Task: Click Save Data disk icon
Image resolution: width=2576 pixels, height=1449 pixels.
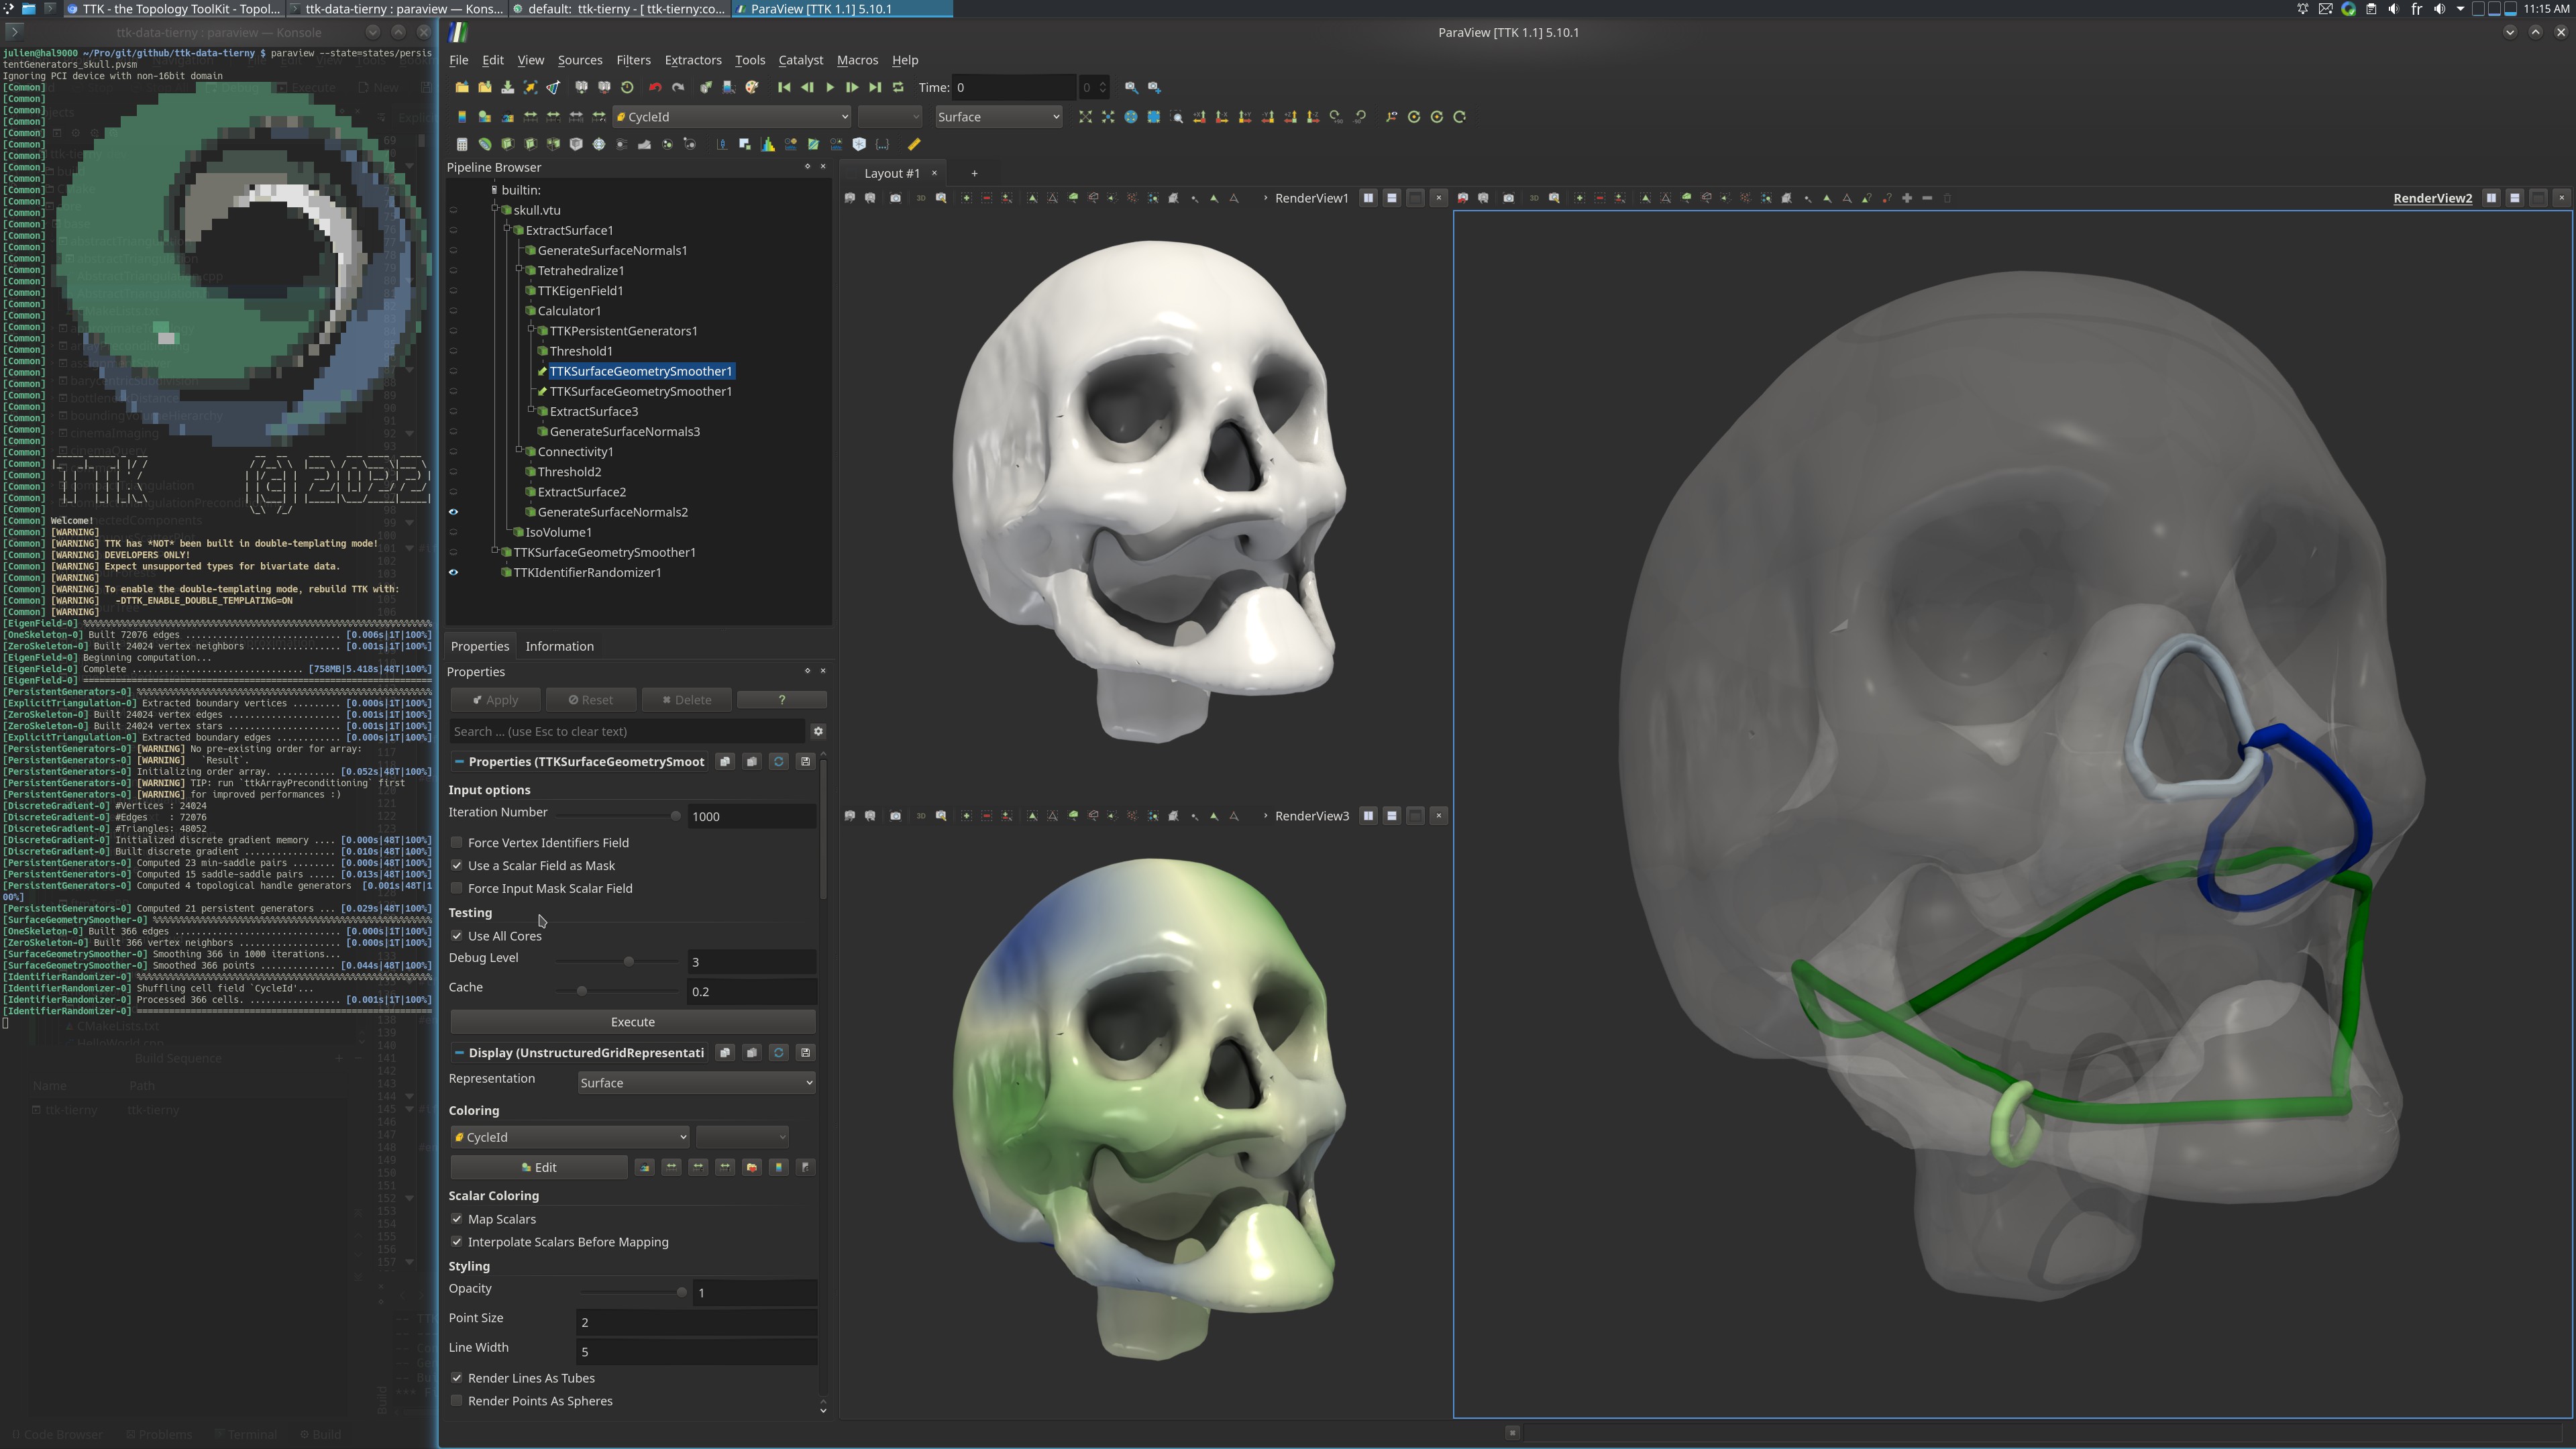Action: 508,88
